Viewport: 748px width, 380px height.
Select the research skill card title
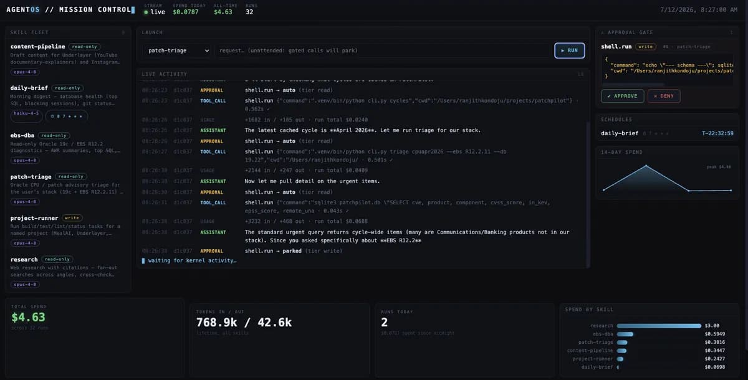(24, 259)
